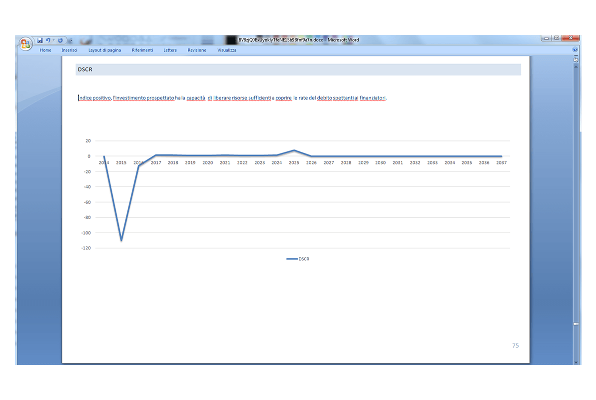This screenshot has height=400, width=596.
Task: Open the Layout di pagina tab
Action: click(x=104, y=50)
